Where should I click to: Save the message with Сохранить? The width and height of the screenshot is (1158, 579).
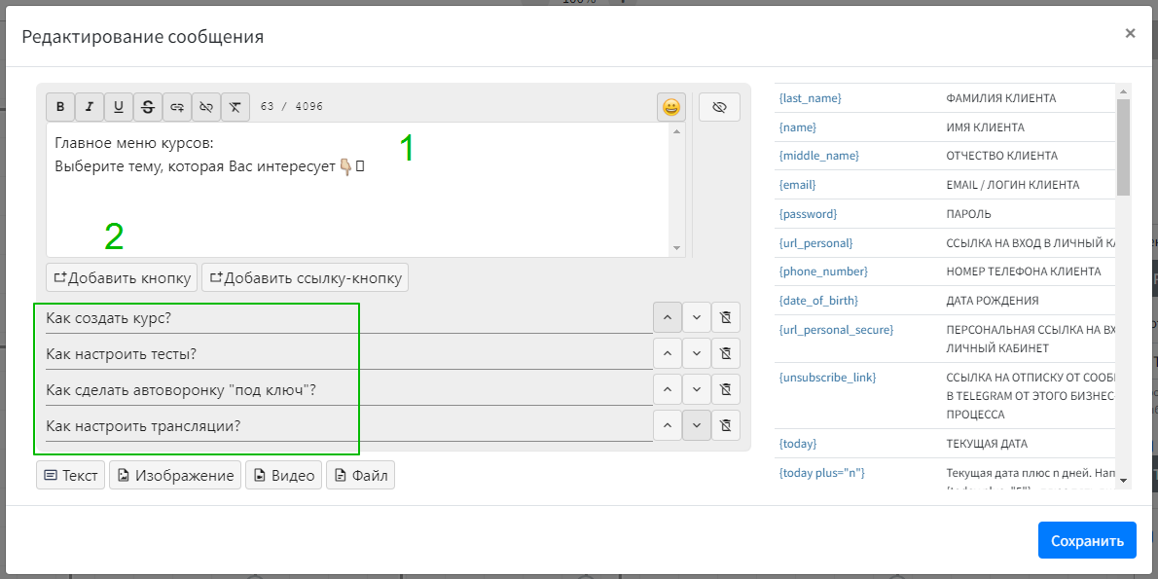(x=1086, y=541)
